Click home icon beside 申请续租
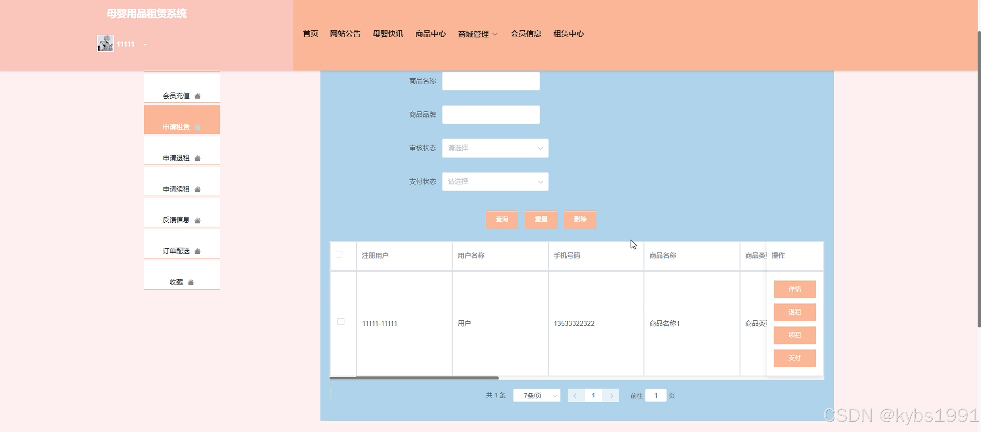981x432 pixels. point(197,190)
